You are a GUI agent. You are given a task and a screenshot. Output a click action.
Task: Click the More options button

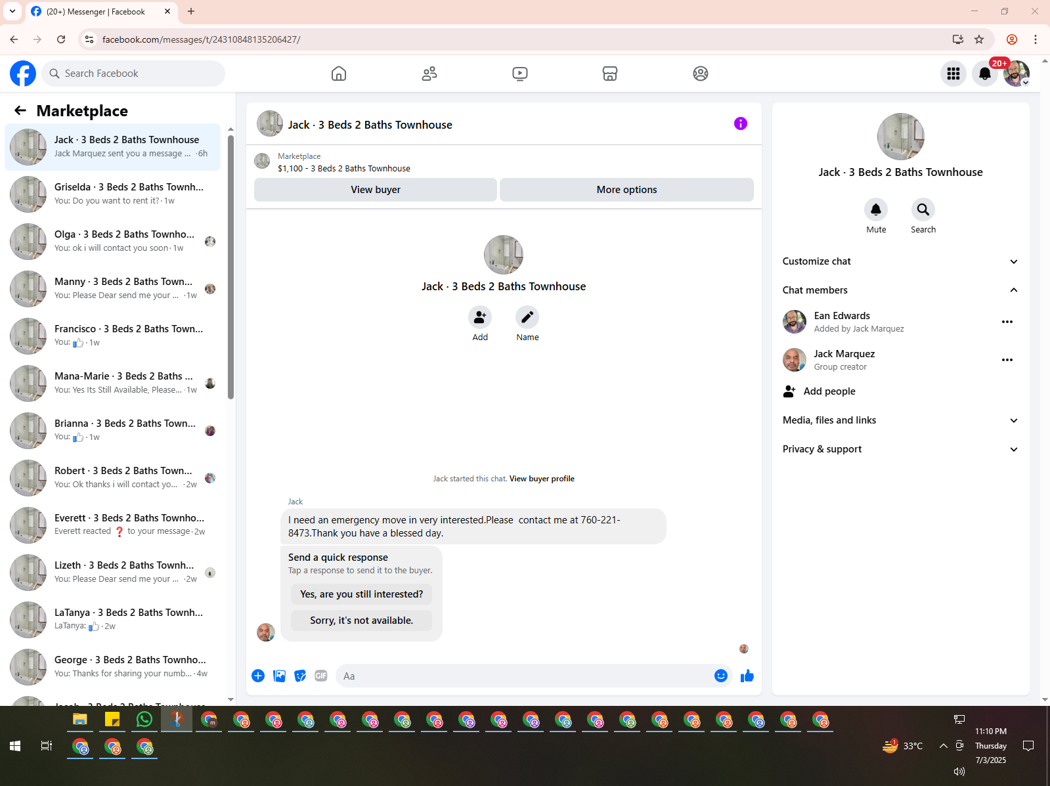pos(626,190)
